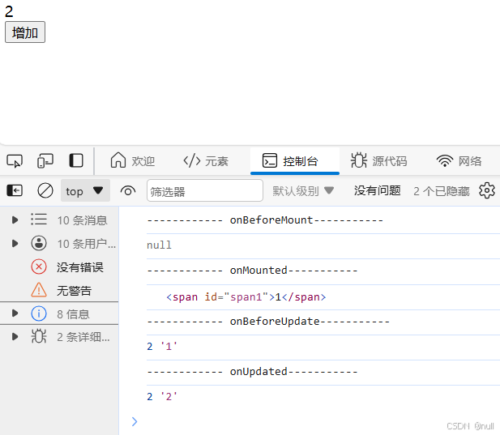Click the bug icon beside 2 条详细

[x=39, y=336]
